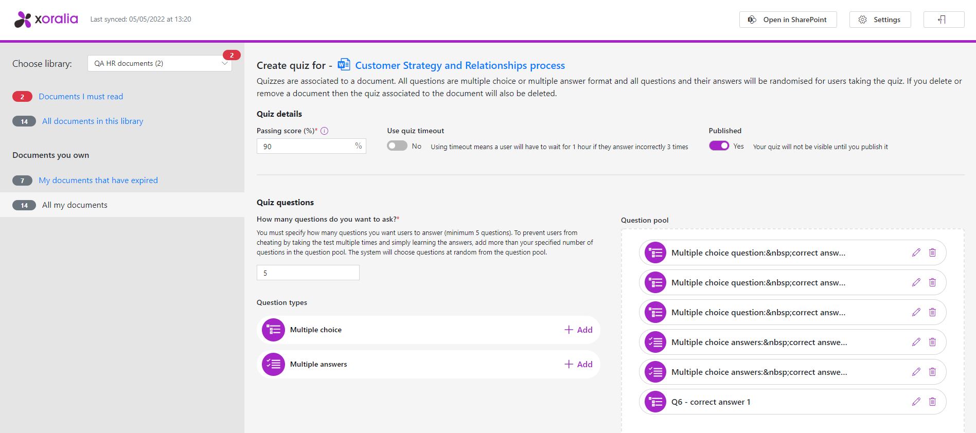
Task: Add a Multiple answers question
Action: (578, 364)
